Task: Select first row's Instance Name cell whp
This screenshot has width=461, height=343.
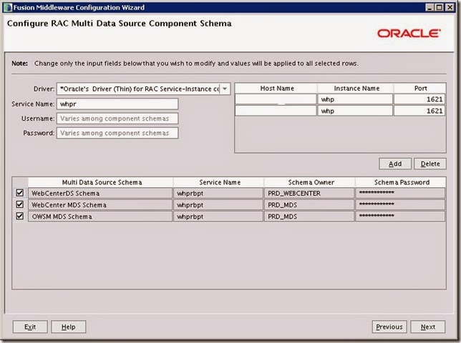Action: click(x=355, y=99)
